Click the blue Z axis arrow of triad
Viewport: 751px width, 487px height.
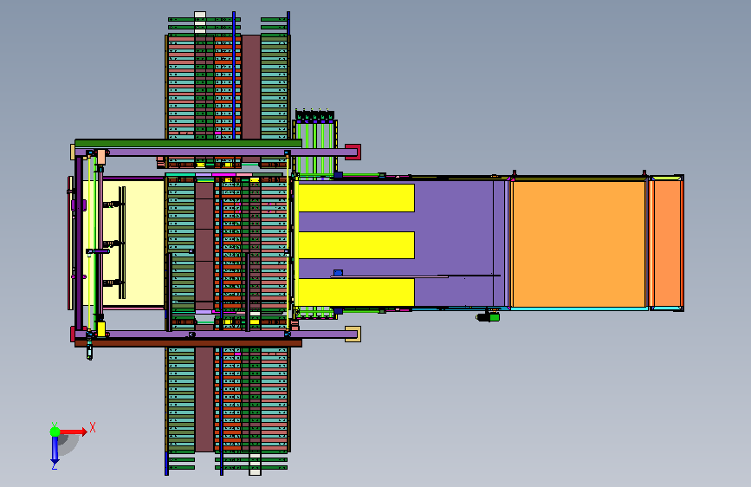55,450
